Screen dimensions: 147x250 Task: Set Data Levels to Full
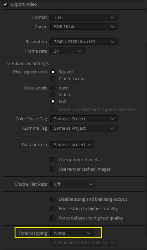point(53,101)
